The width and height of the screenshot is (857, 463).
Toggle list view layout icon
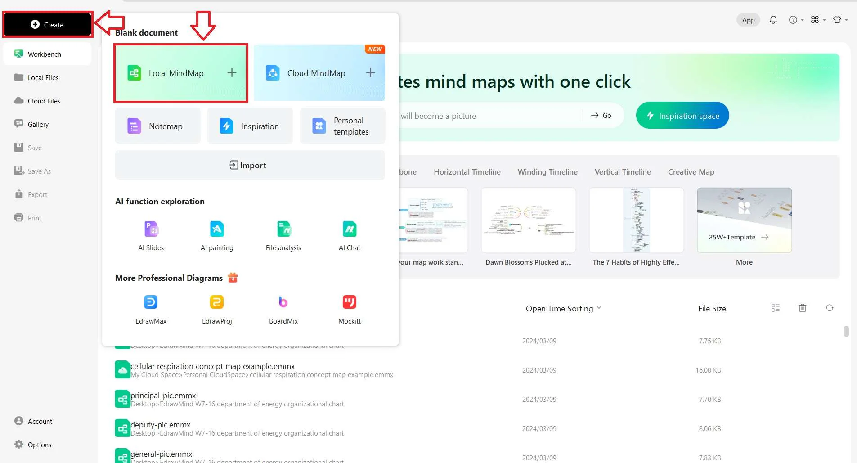776,308
